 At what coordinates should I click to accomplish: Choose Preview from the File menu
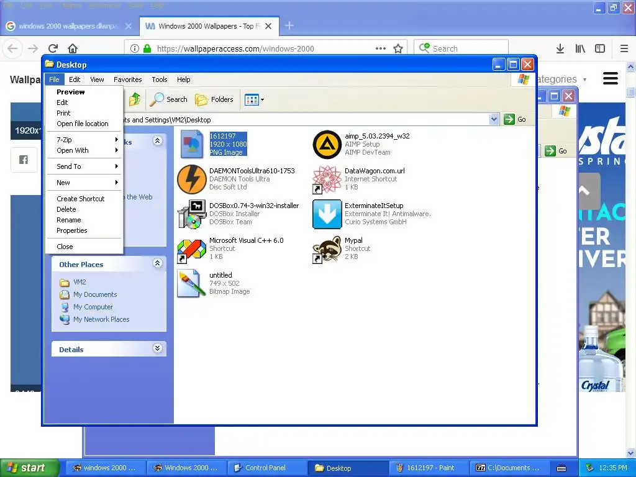(x=84, y=92)
